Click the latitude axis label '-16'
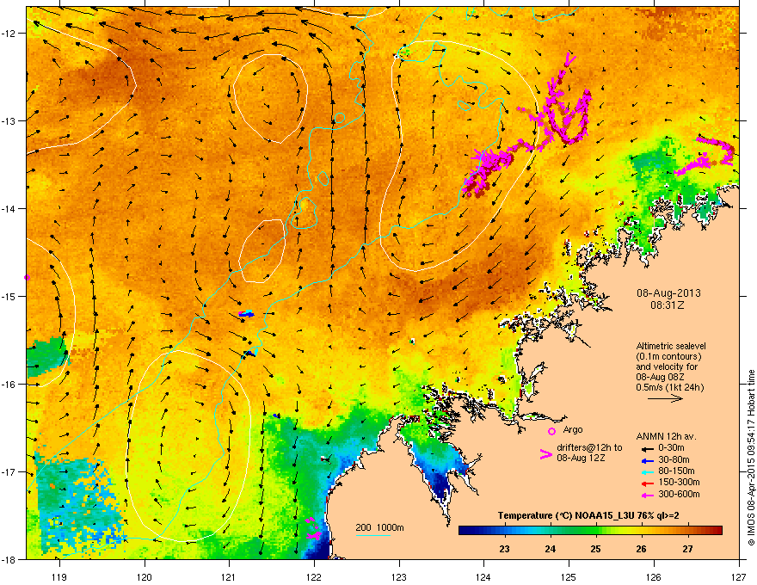 (x=9, y=385)
